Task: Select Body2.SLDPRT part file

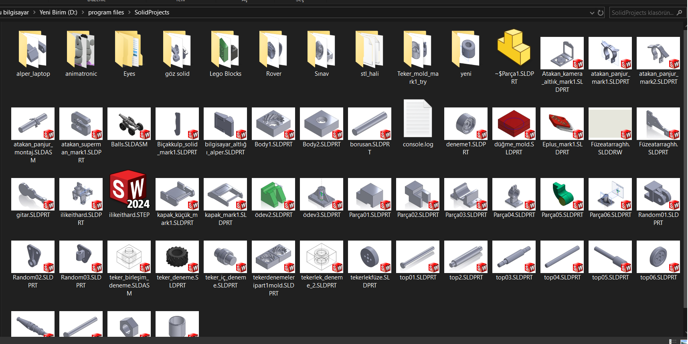Action: [x=322, y=128]
